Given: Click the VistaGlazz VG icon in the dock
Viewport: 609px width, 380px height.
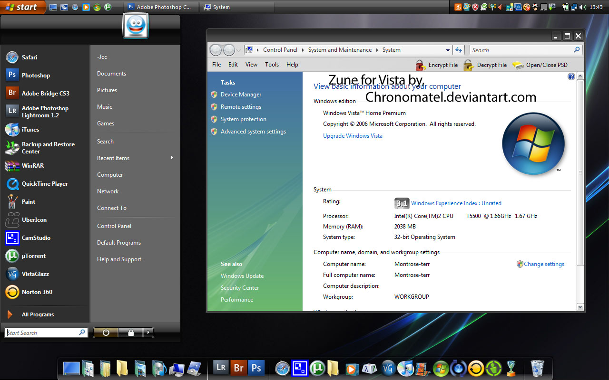Looking at the screenshot, I should pyautogui.click(x=388, y=368).
